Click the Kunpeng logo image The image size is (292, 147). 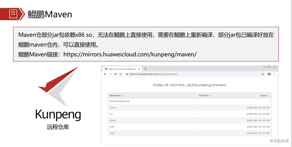58,94
